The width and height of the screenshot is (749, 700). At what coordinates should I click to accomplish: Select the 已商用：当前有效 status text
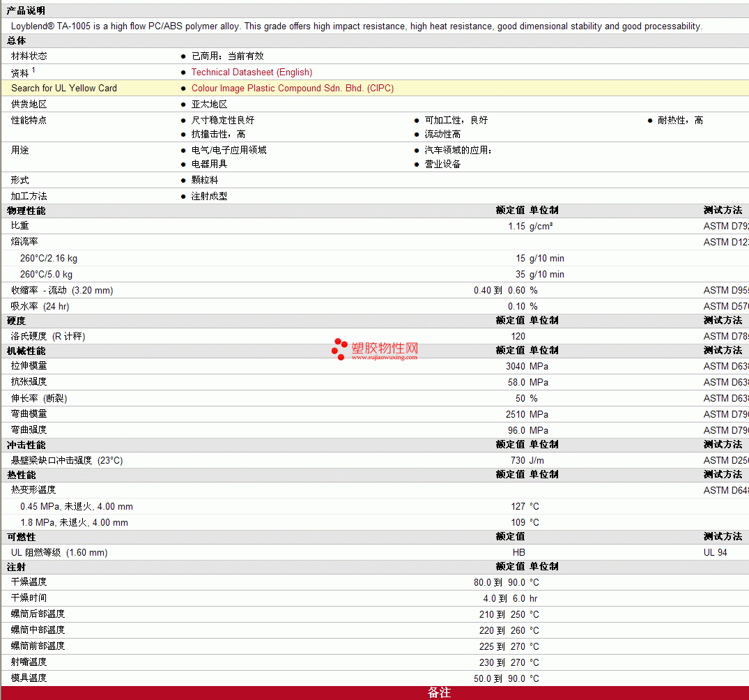tap(227, 56)
